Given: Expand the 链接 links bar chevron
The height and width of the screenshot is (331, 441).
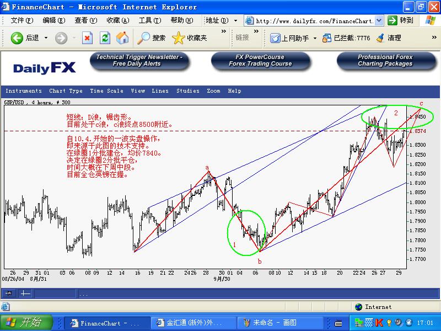Looking at the screenshot, I should pyautogui.click(x=256, y=31).
